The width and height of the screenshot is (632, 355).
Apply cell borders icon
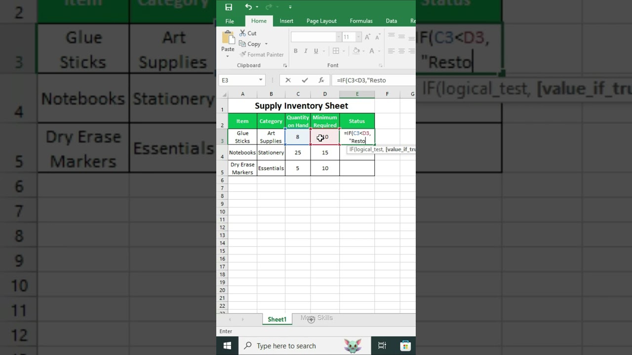point(336,51)
